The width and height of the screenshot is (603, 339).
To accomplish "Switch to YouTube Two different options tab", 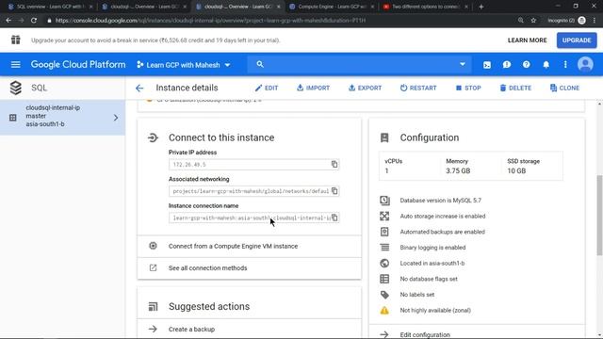I will [x=425, y=7].
